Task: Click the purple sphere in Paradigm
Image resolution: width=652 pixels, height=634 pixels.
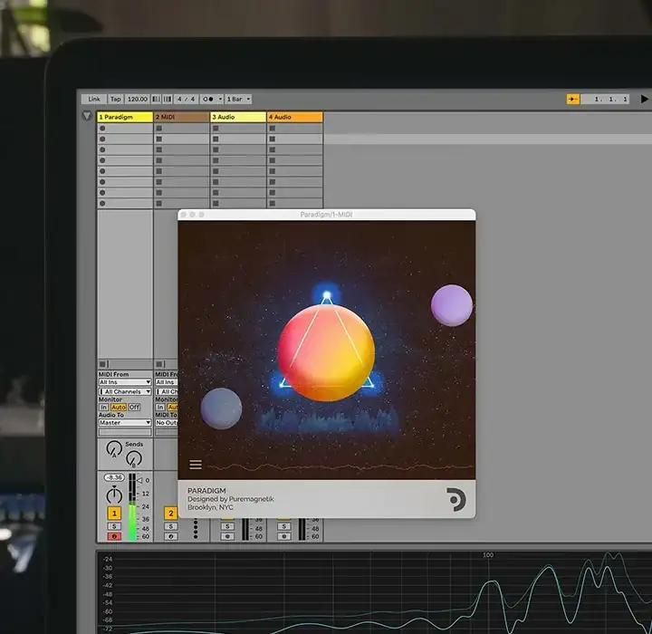Action: (452, 305)
